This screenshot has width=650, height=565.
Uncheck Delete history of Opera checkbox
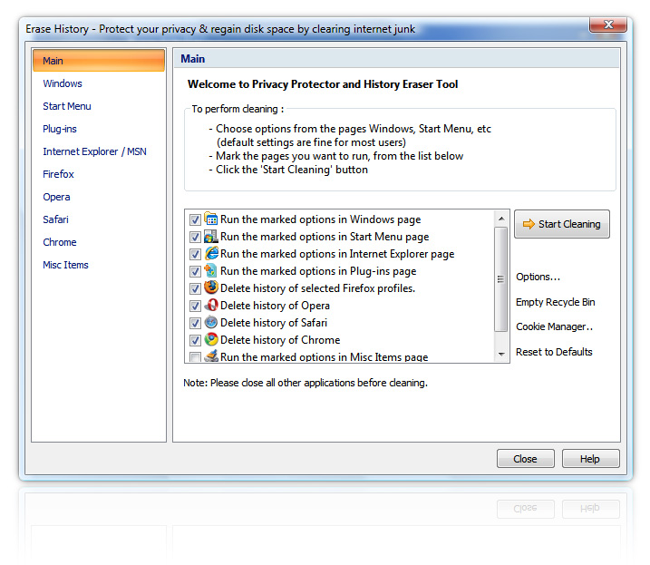pos(196,306)
